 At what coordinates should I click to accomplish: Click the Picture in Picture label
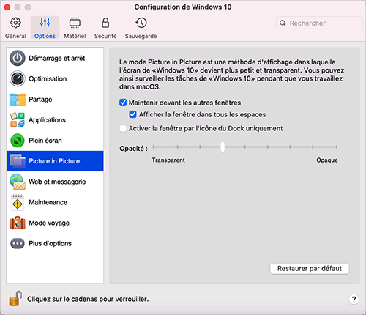click(54, 161)
